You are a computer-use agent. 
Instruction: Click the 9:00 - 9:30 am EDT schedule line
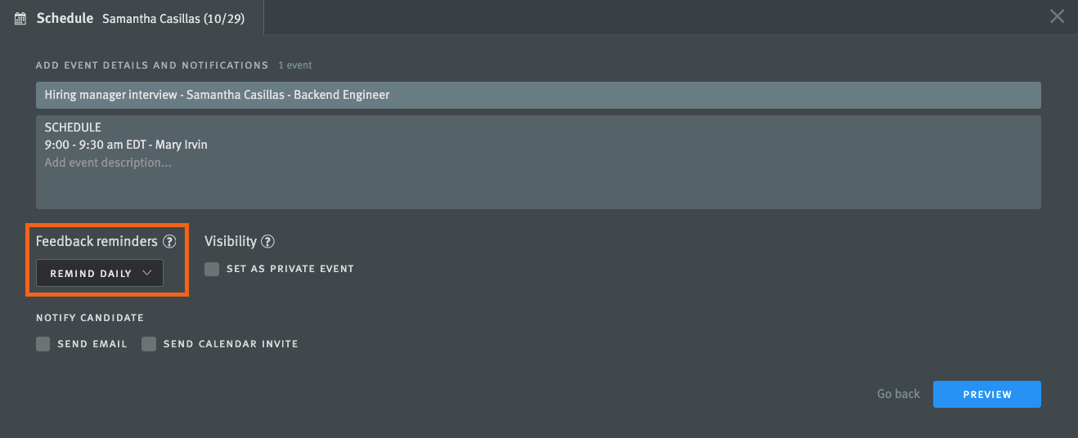coord(126,145)
